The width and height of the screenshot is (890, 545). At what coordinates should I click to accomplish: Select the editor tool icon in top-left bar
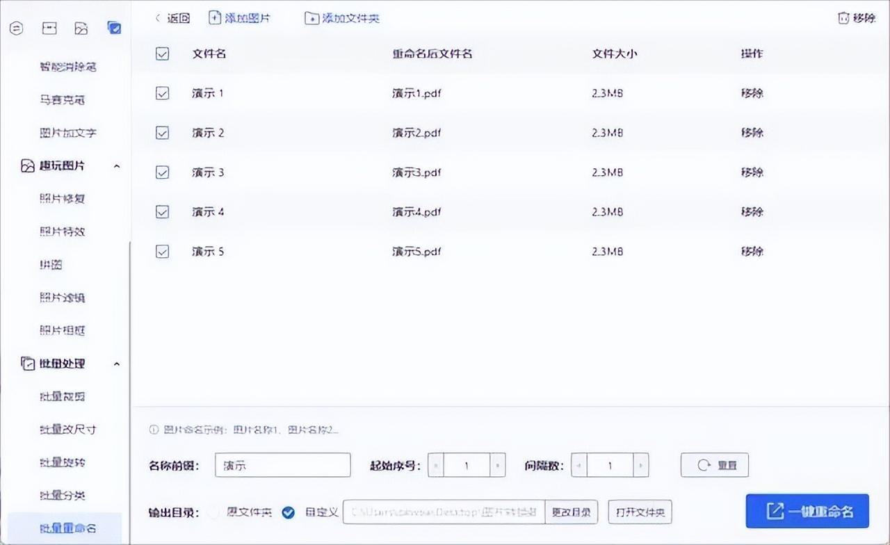pyautogui.click(x=49, y=29)
